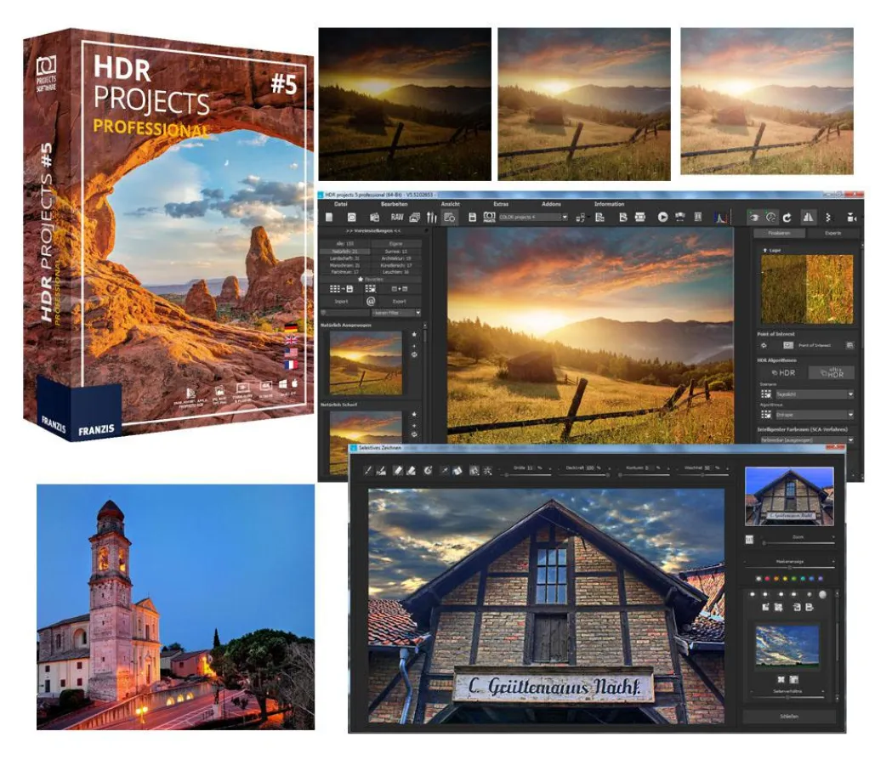Click the play icon in the toolbar
Screen dimensions: 892x765
point(663,215)
